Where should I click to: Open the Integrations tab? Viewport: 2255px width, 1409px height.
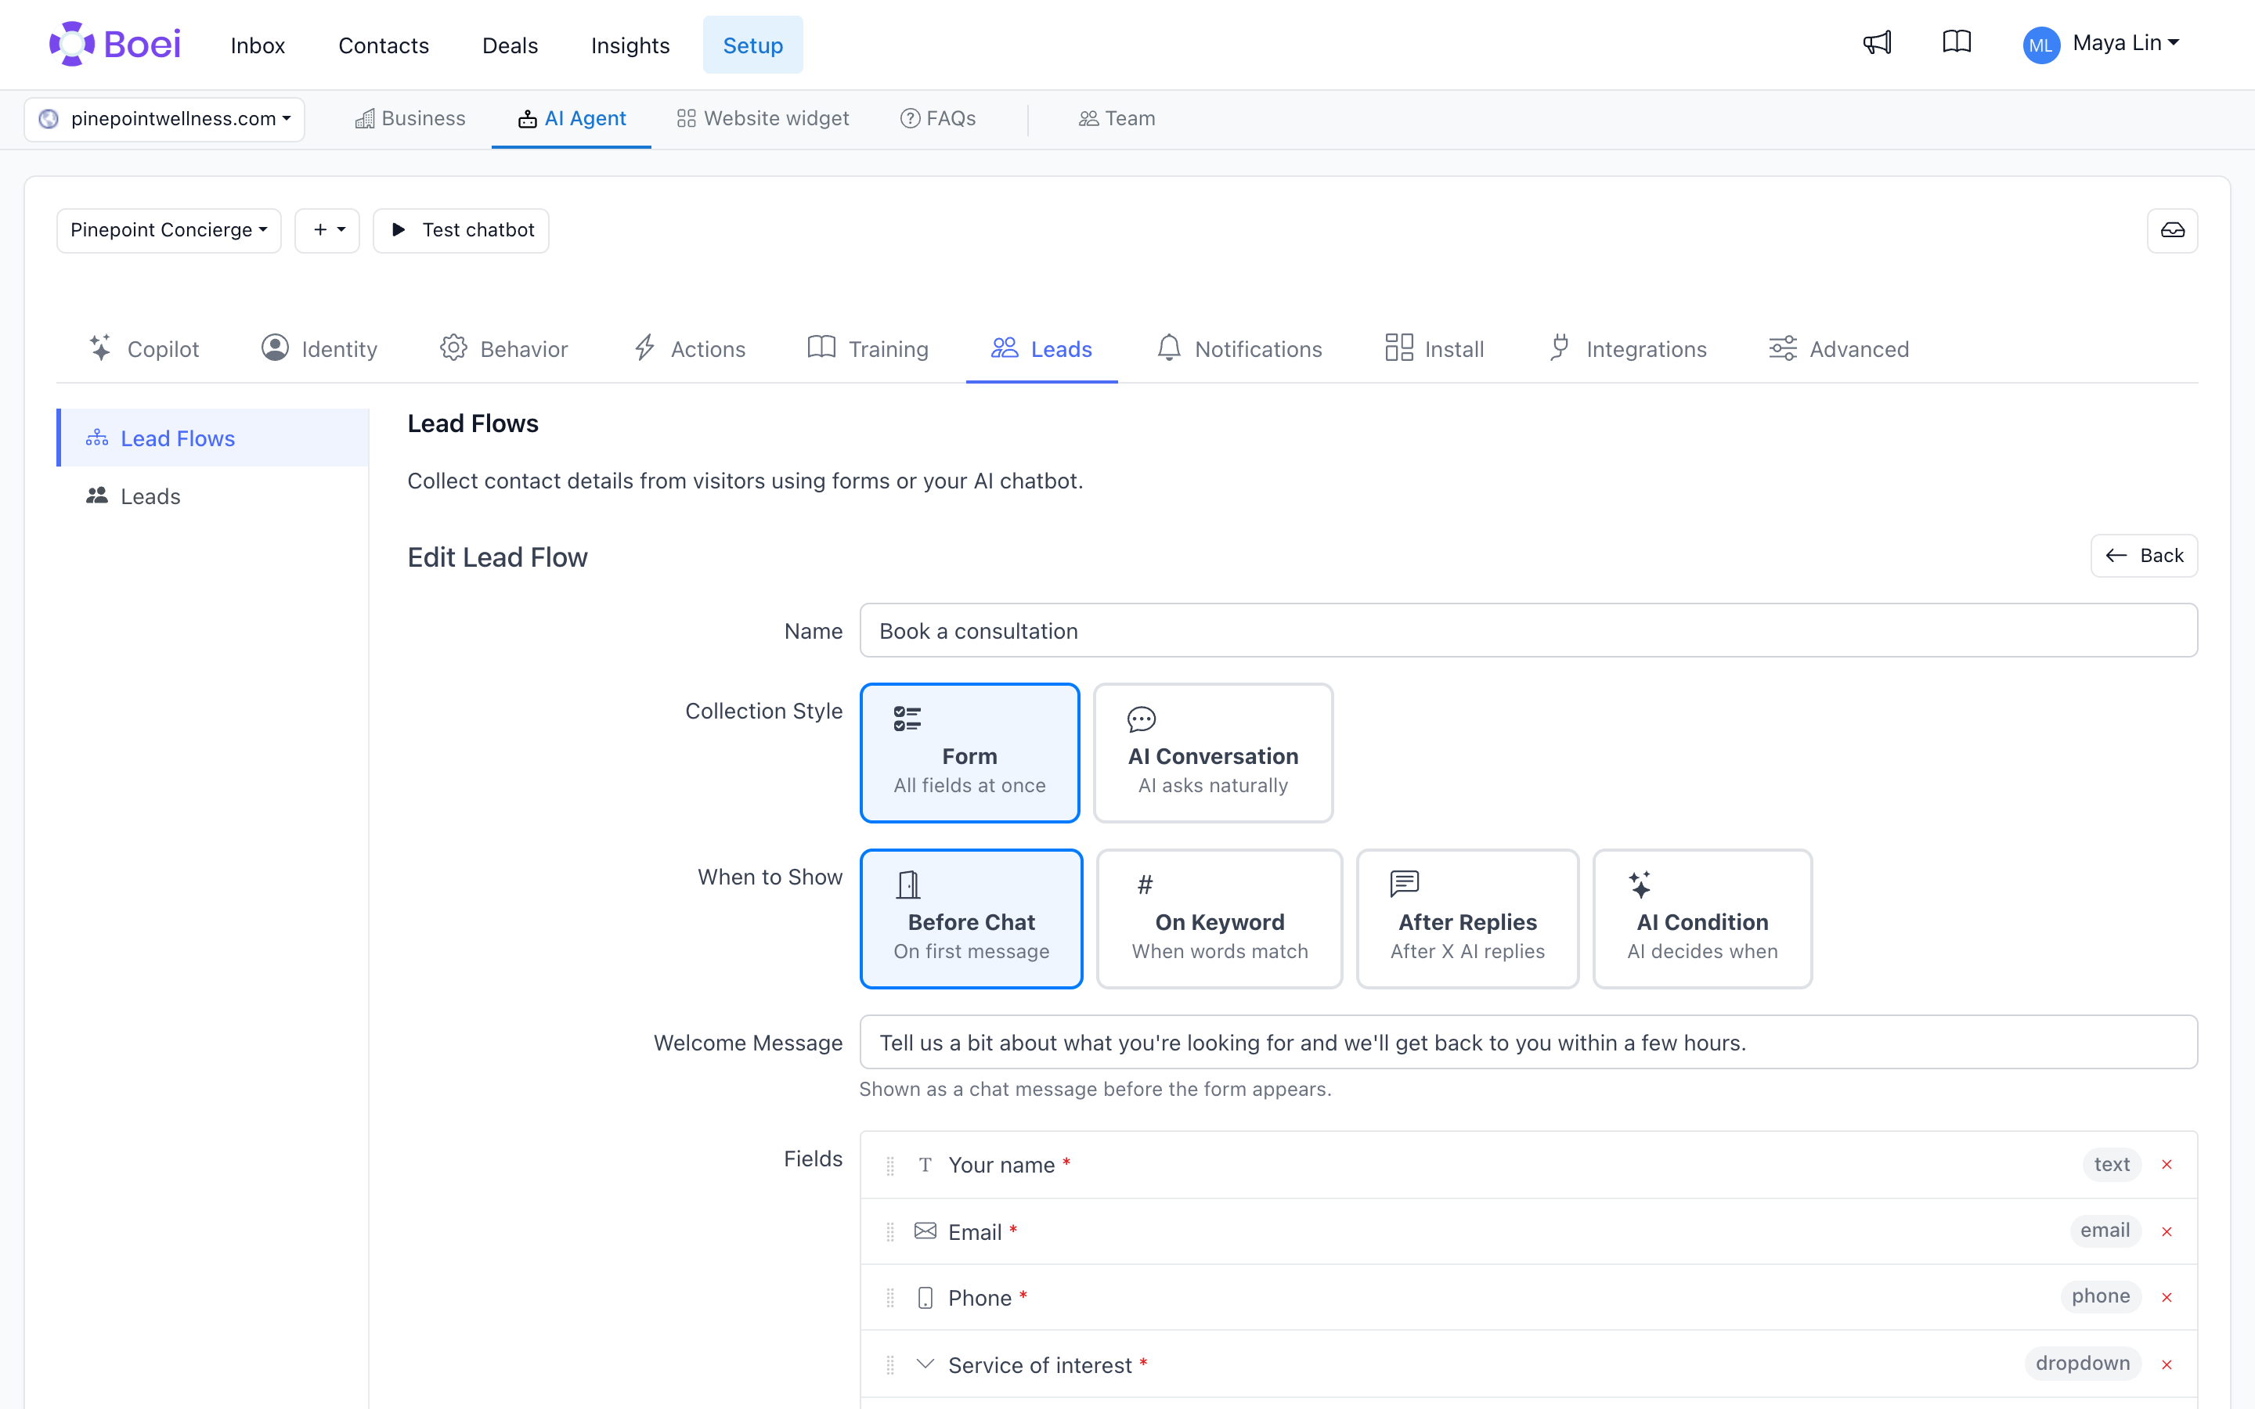pos(1628,349)
